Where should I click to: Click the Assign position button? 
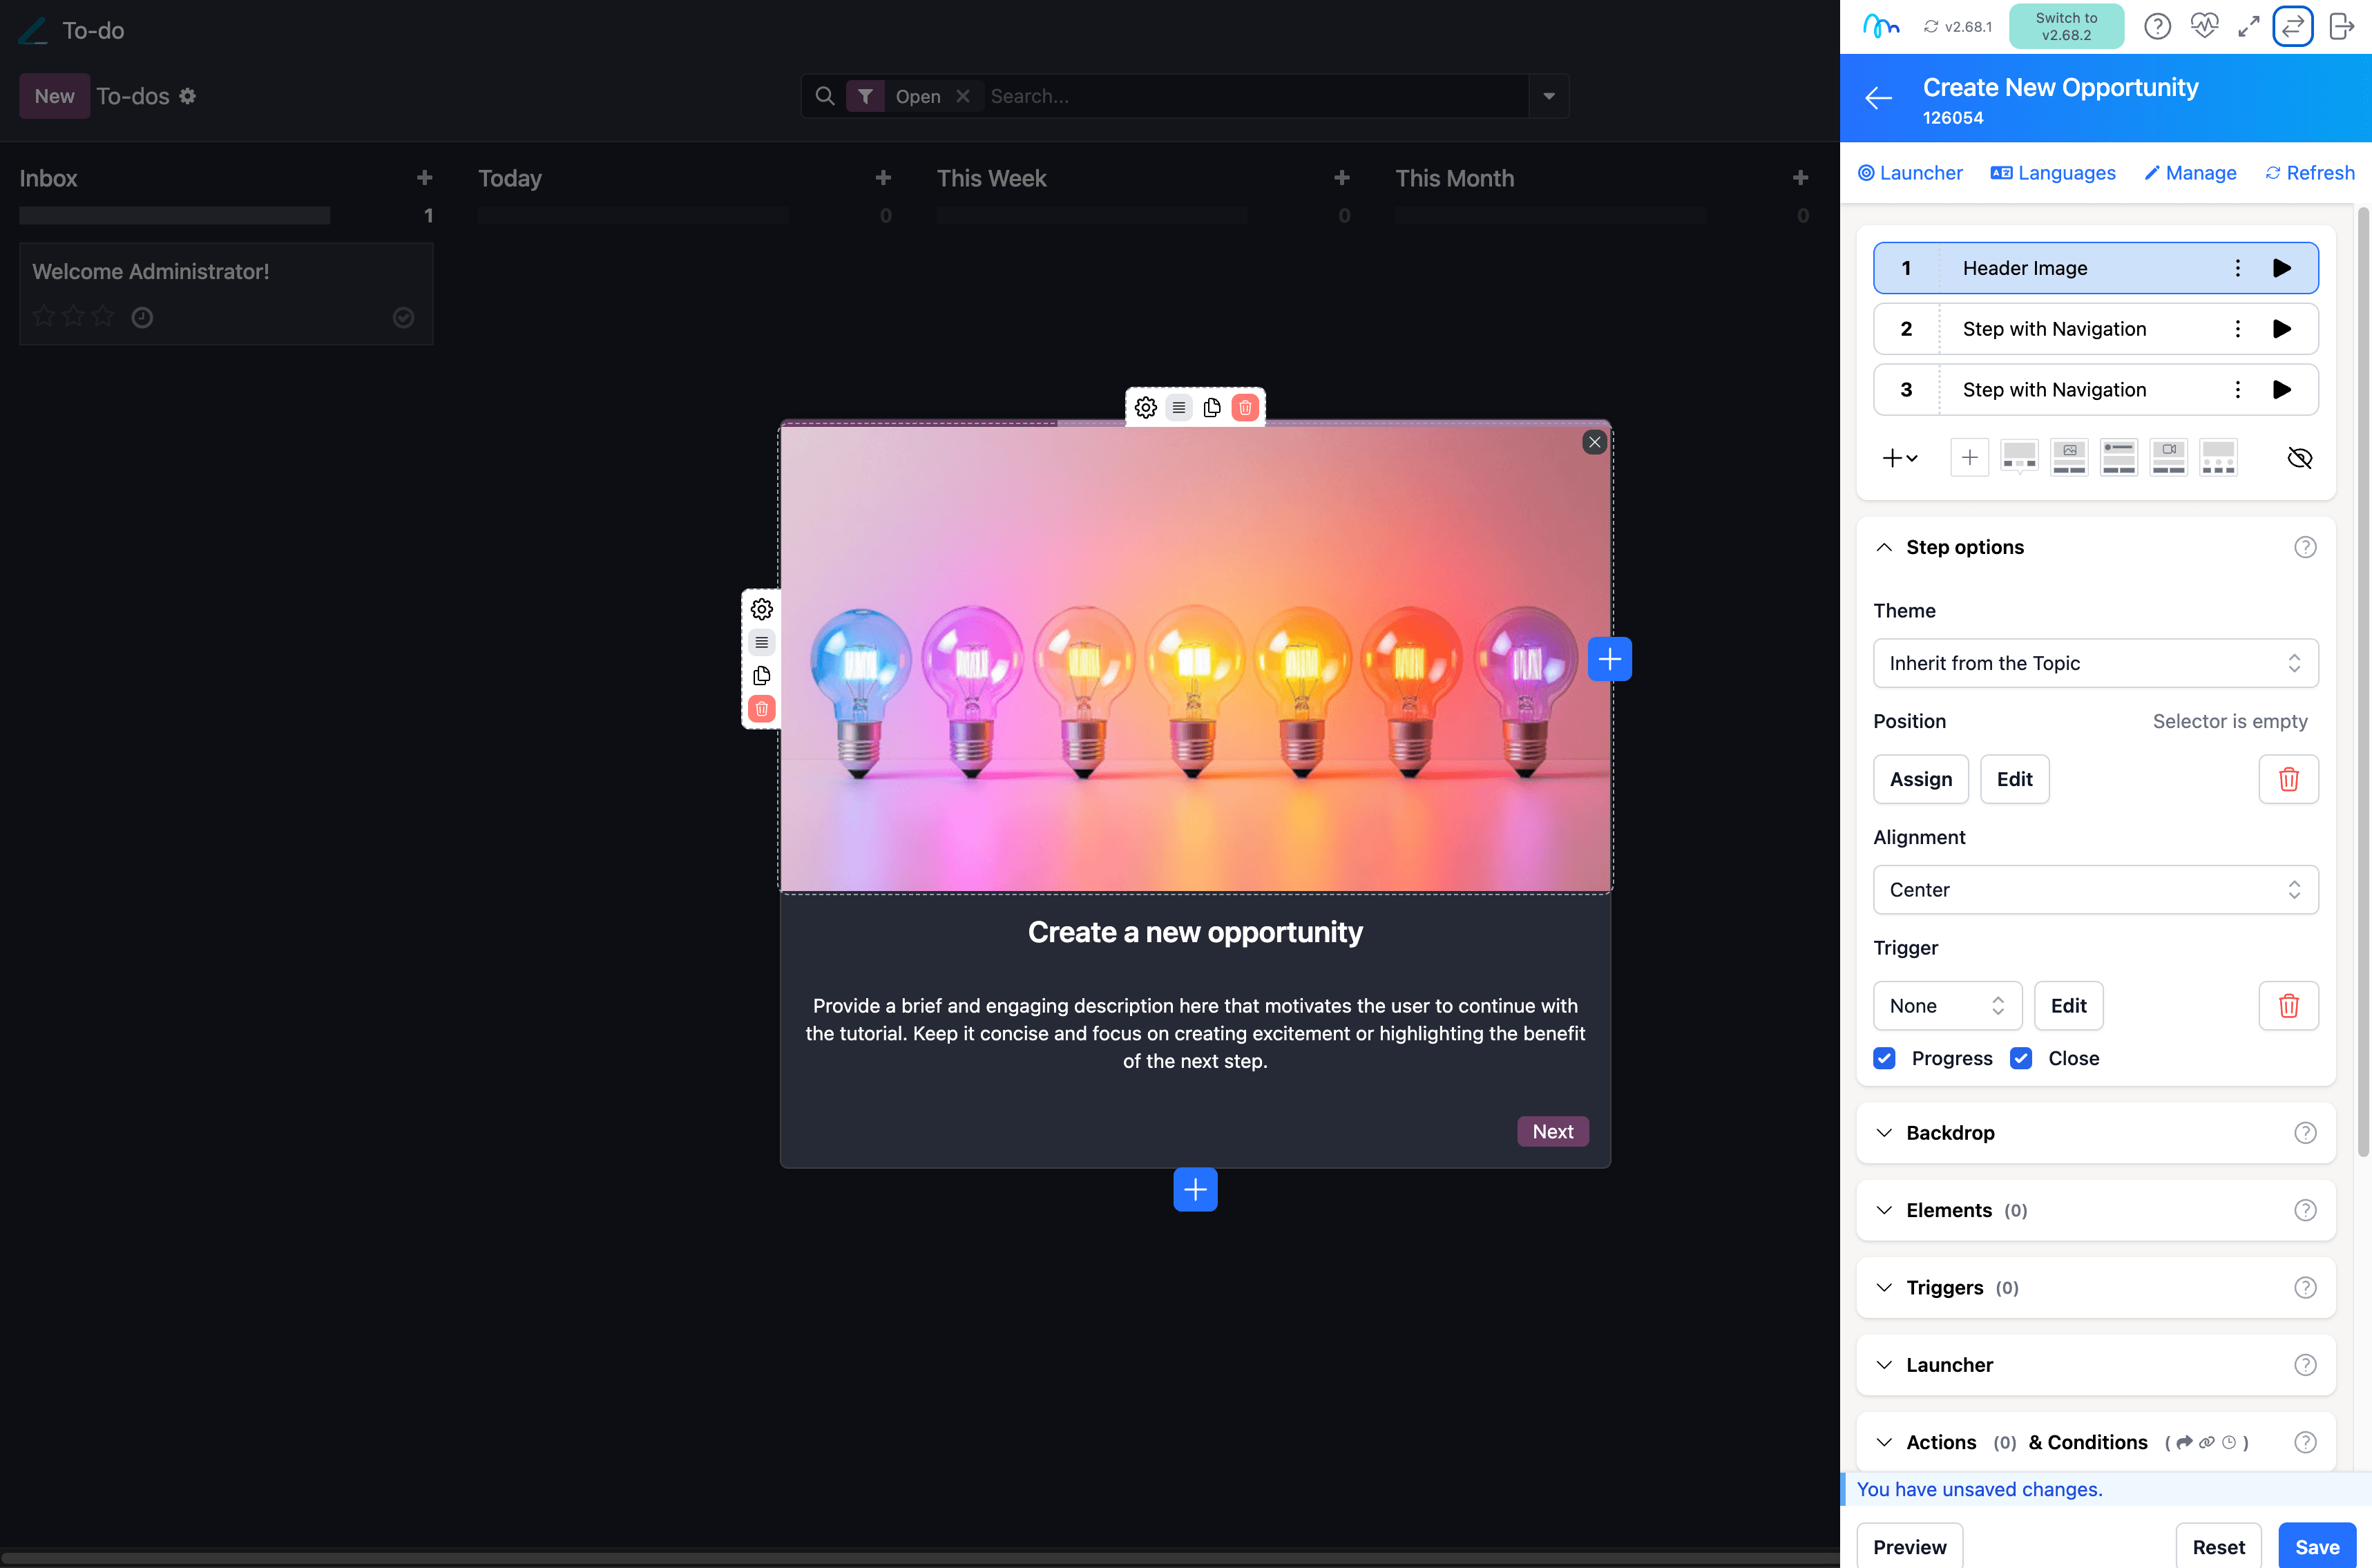[1920, 779]
